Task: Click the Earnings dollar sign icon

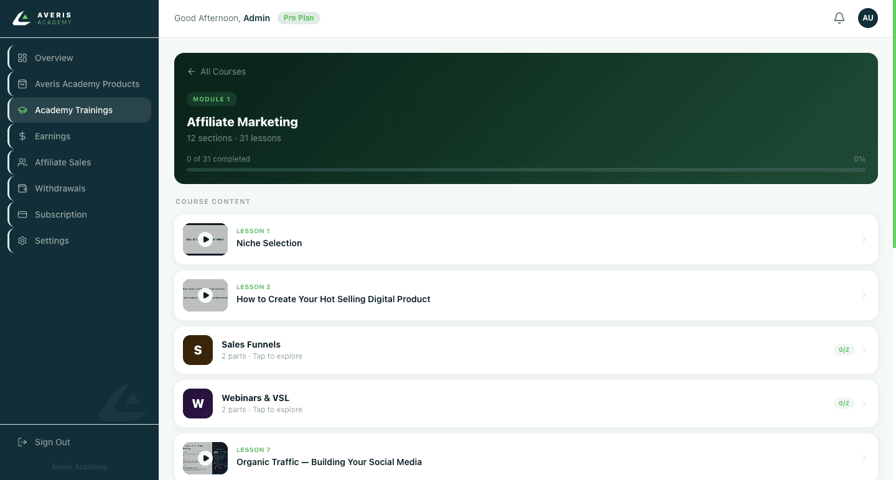Action: click(x=22, y=136)
